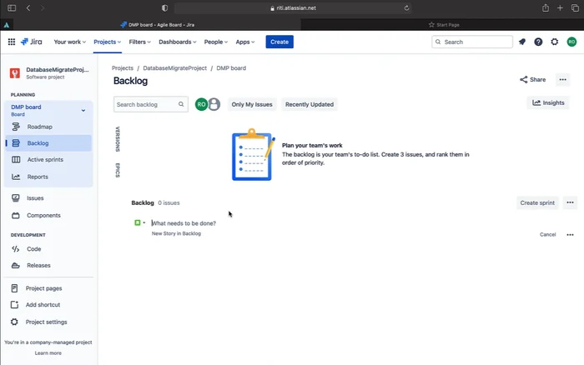Toggle Only My Issues filter

(252, 104)
